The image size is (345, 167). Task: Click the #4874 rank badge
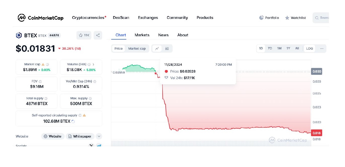pos(54,36)
